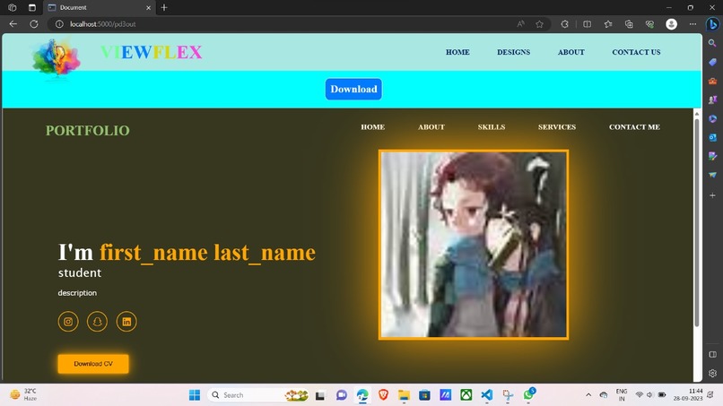Open a new browser tab
The width and height of the screenshot is (723, 406).
tap(164, 7)
